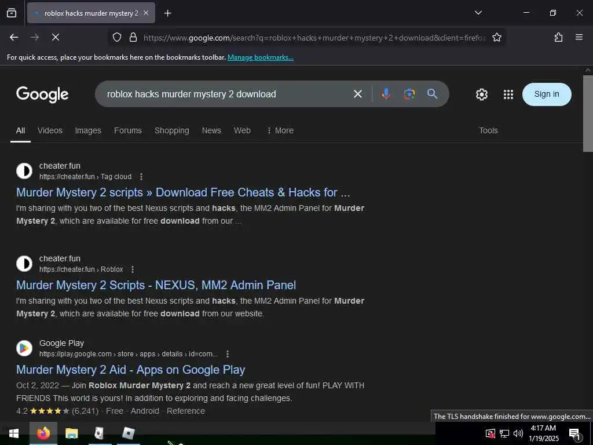Open the search Tools options

tap(488, 130)
